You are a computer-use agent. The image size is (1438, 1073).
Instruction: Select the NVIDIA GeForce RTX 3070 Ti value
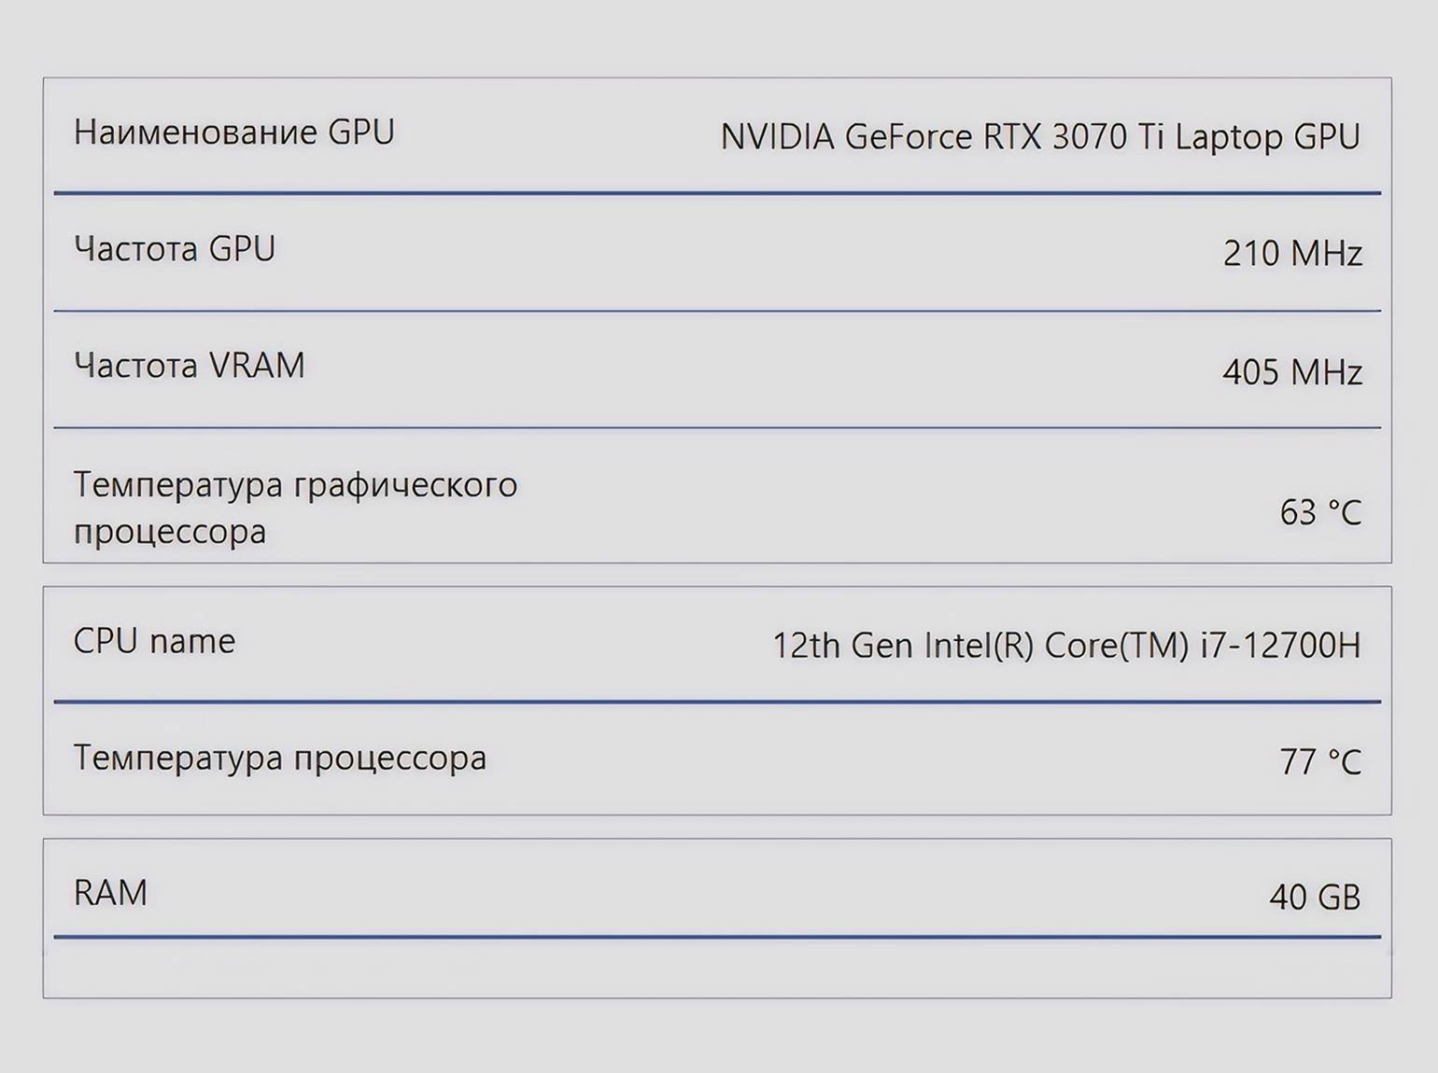coord(1039,137)
